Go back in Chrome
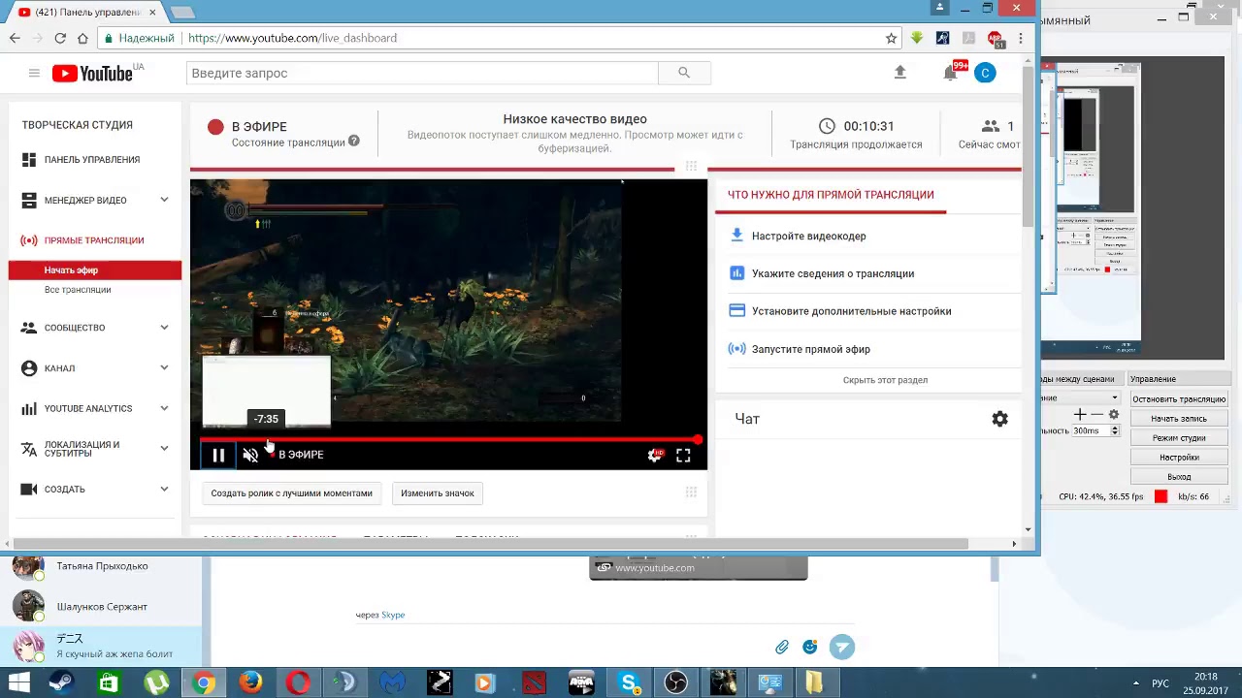The image size is (1242, 698). coord(15,38)
